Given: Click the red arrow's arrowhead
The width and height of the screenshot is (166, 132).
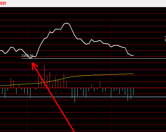Looking at the screenshot, I should pos(34,65).
